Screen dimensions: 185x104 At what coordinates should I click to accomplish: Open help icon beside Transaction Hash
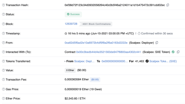[x=3, y=5]
